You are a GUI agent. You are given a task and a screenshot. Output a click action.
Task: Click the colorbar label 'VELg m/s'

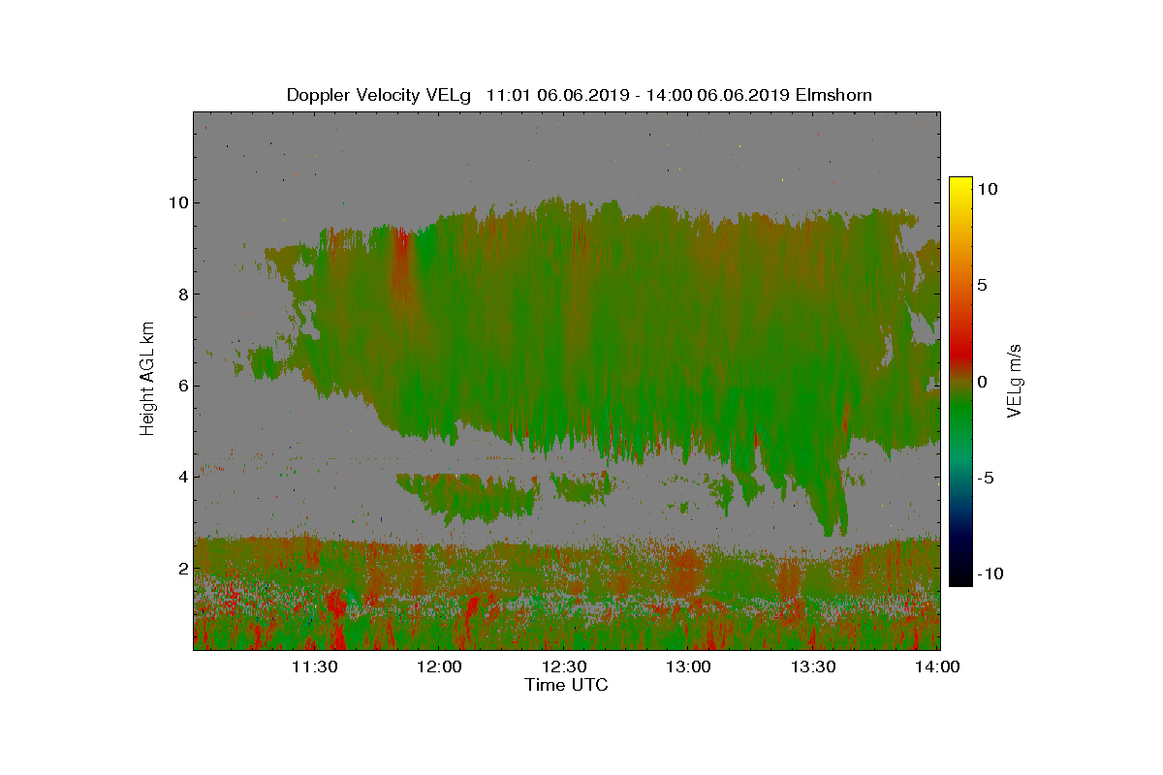point(1016,380)
